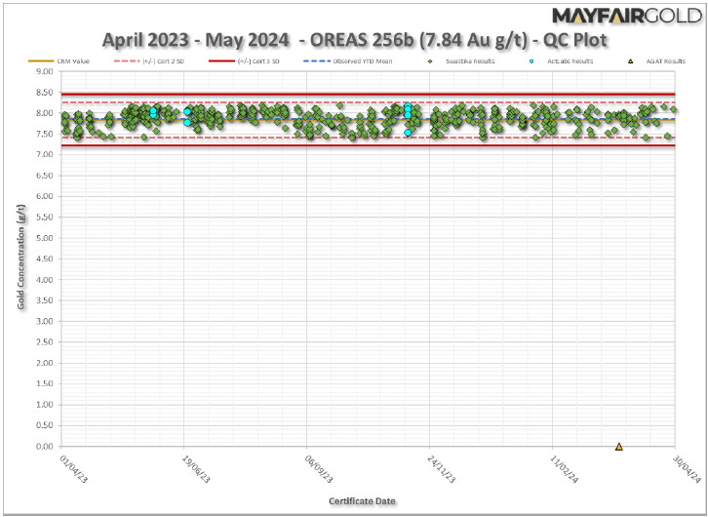Click the 01/04/23 date label

(74, 468)
